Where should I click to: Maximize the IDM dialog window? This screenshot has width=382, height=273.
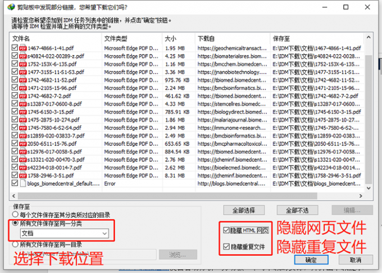[x=345, y=7]
